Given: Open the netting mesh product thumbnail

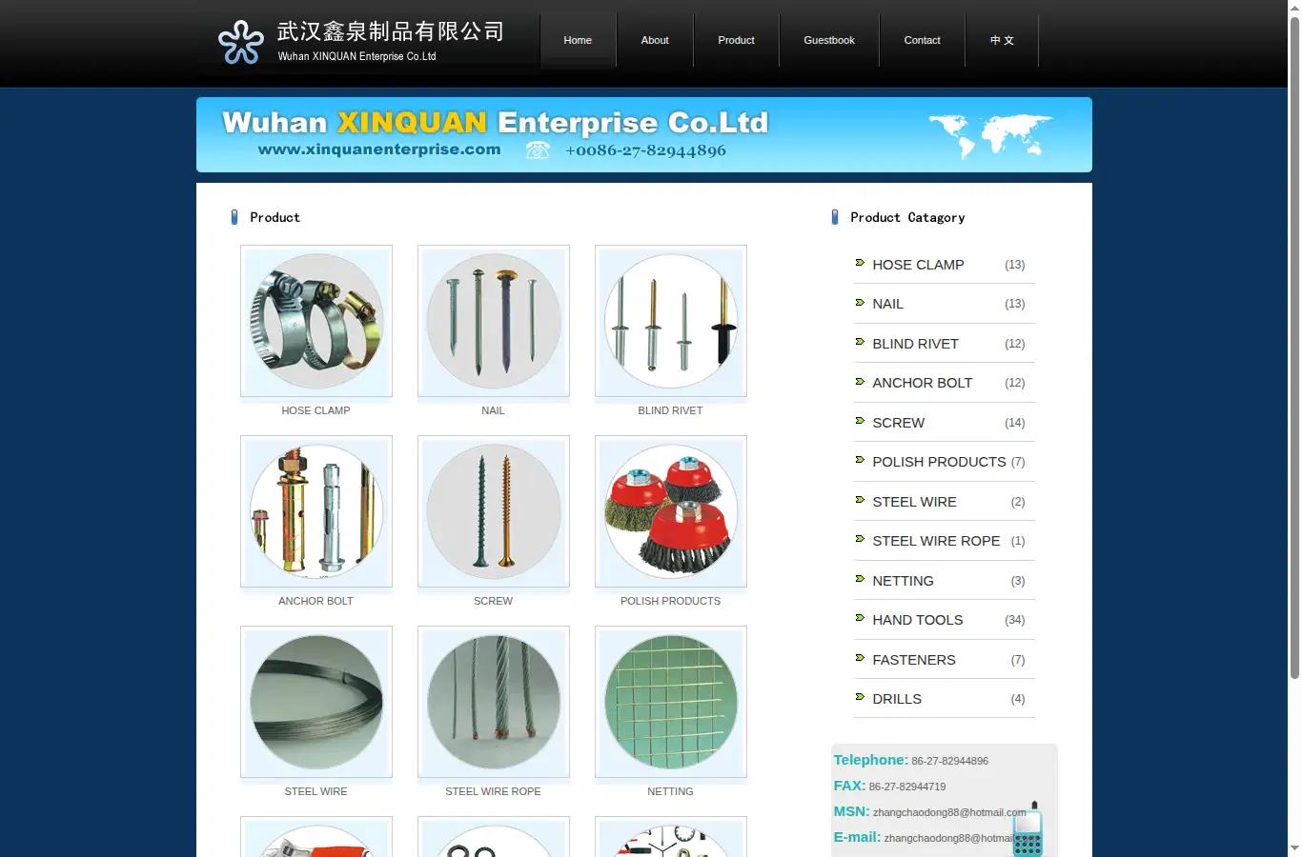Looking at the screenshot, I should pyautogui.click(x=671, y=702).
